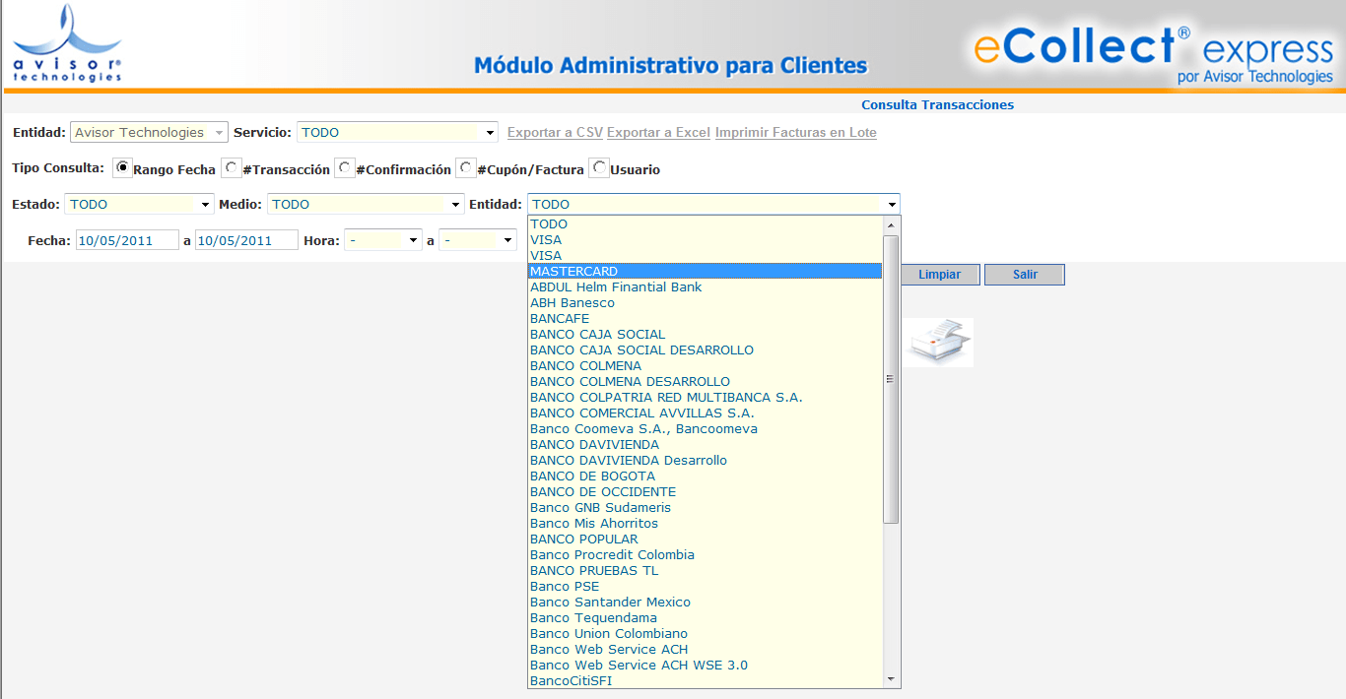
Task: Select Banco Coomeva S.A., Bancoomeva
Action: pyautogui.click(x=706, y=428)
